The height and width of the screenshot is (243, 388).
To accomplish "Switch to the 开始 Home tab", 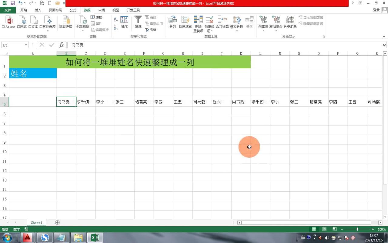I will [x=24, y=10].
